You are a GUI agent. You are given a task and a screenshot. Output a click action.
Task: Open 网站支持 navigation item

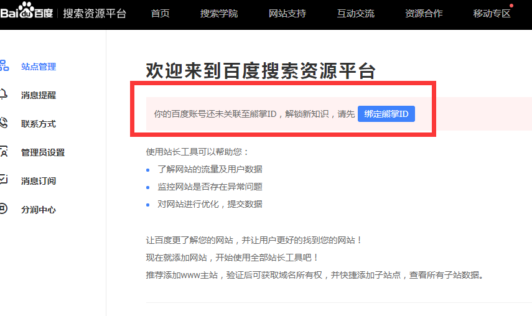pos(287,14)
